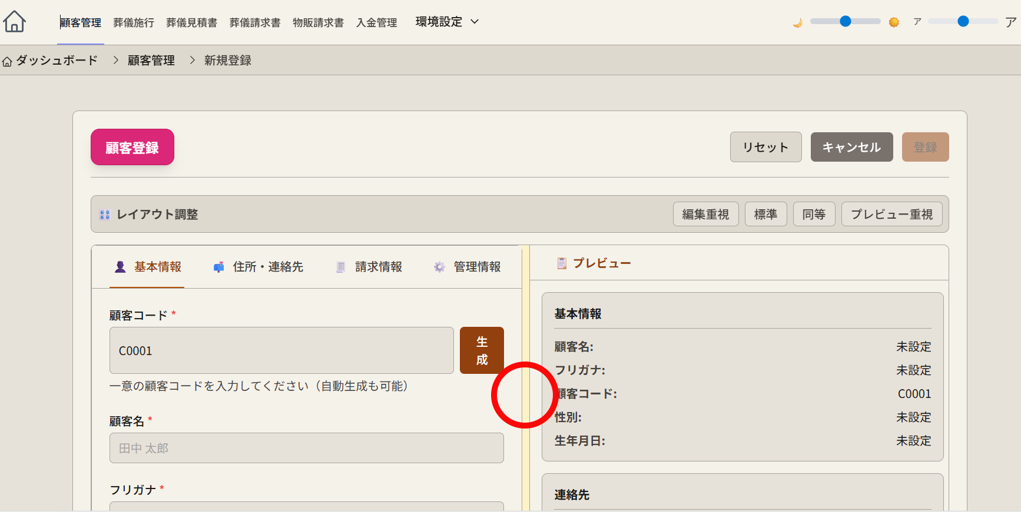Open the 入金管理 menu item
Screen dimensions: 1021x512
coord(376,22)
